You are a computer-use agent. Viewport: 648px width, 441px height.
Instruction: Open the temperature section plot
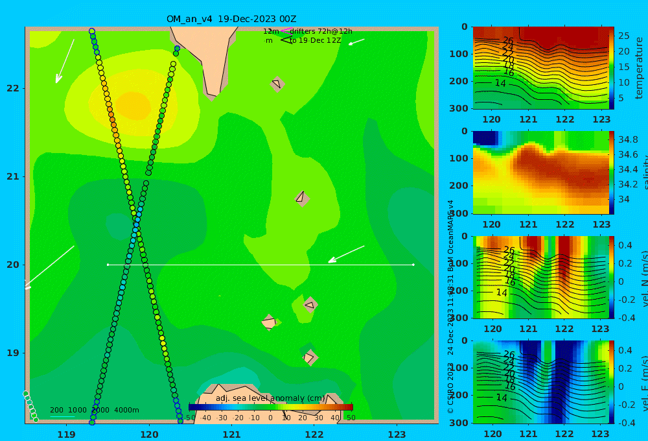pyautogui.click(x=540, y=68)
